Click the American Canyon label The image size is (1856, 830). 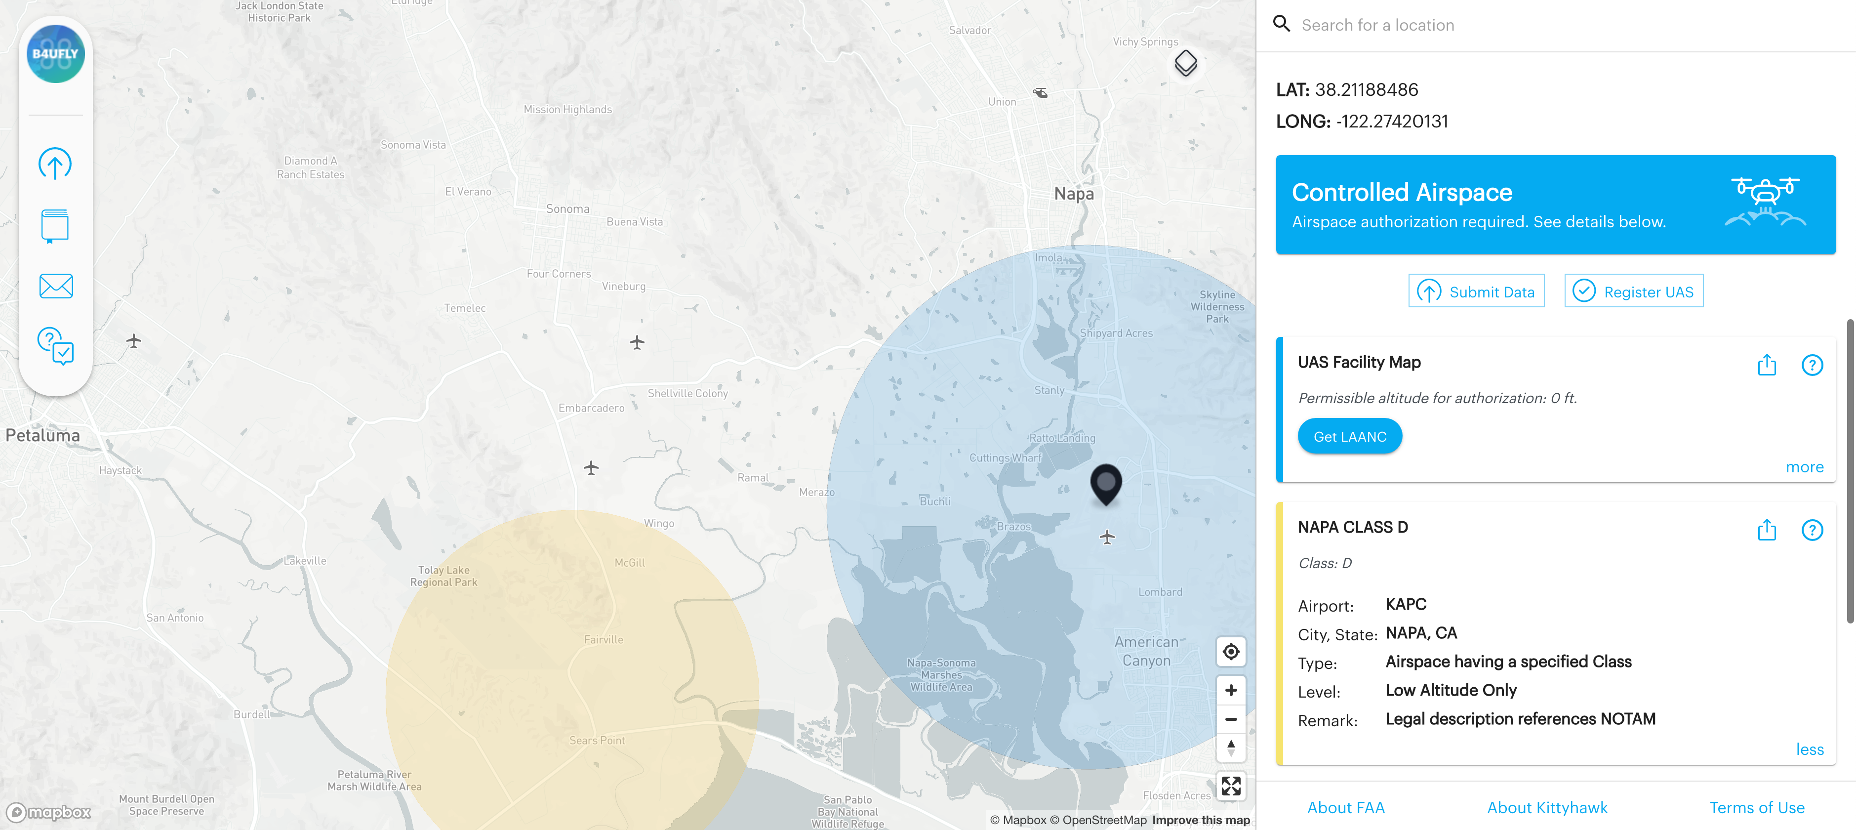coord(1146,651)
